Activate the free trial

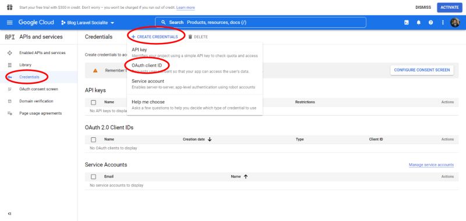449,8
